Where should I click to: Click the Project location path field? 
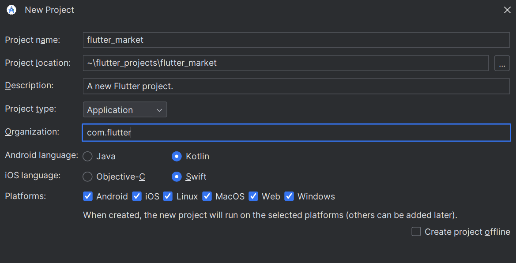pyautogui.click(x=286, y=63)
